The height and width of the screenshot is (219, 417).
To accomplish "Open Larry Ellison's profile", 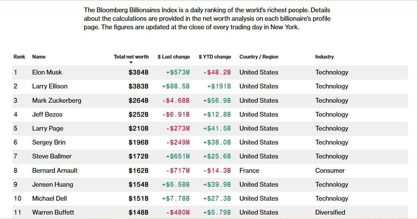I will (x=50, y=86).
